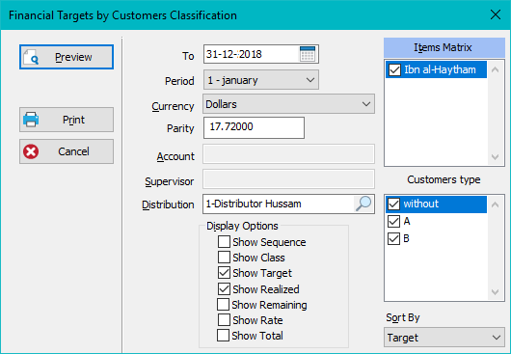The width and height of the screenshot is (511, 354).
Task: Click the Preview button
Action: pos(67,57)
